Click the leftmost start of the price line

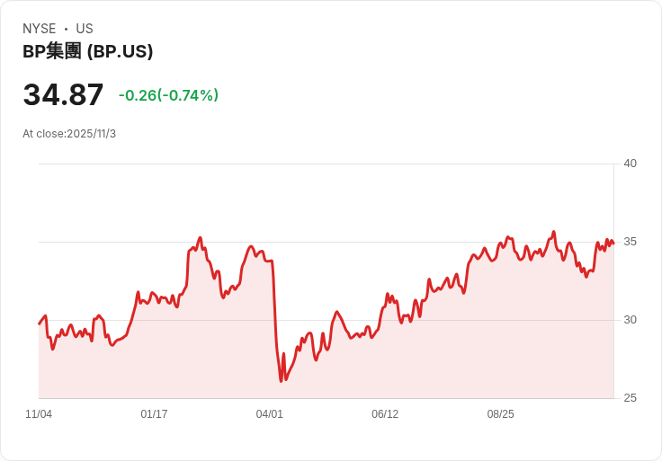[40, 324]
